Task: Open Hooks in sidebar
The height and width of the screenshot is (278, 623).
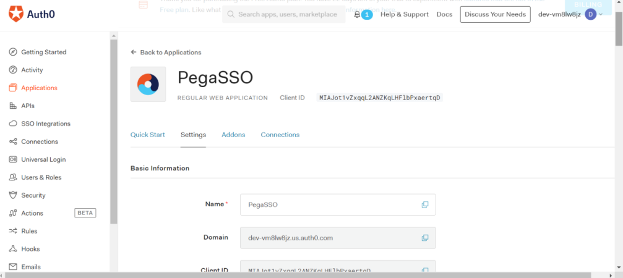Action: 30,249
